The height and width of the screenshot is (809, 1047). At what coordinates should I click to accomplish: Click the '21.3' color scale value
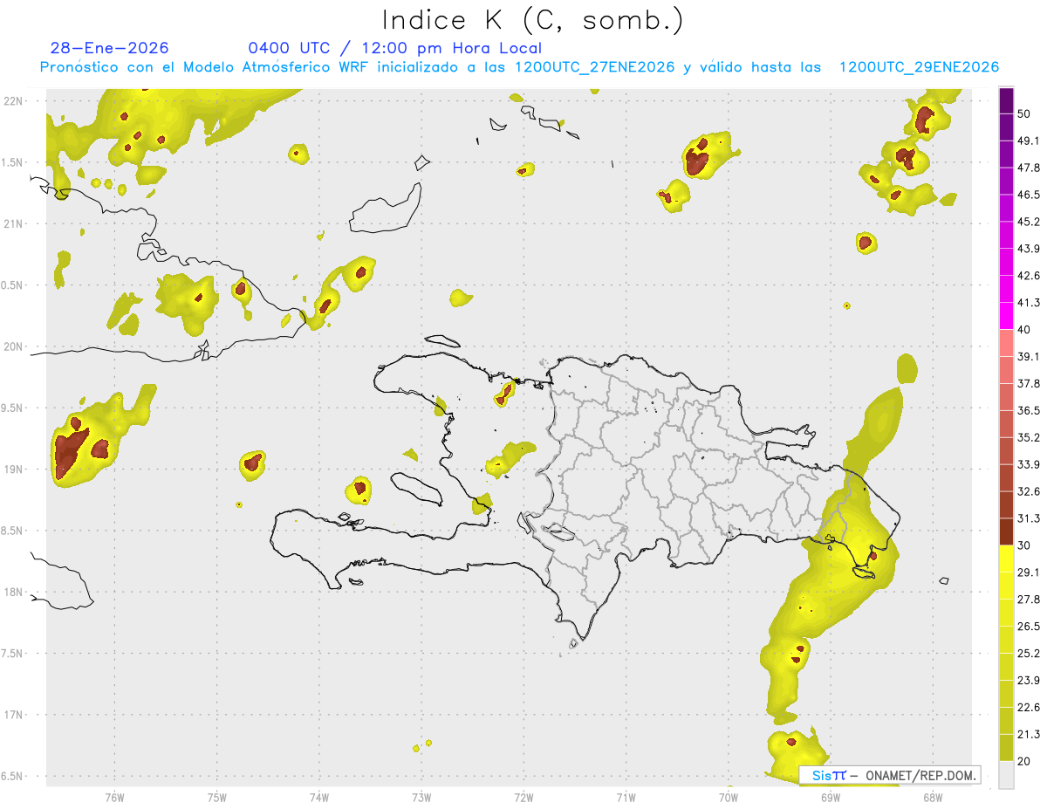tap(1028, 735)
